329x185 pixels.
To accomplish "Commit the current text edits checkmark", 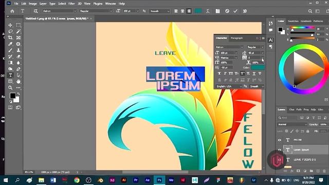I will (235, 11).
